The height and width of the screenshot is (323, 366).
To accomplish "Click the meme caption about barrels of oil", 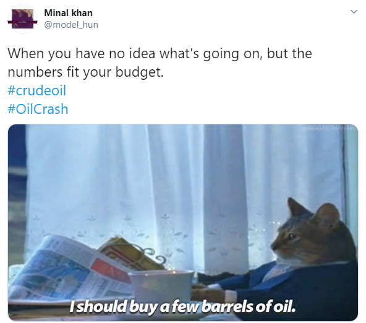I will pyautogui.click(x=182, y=307).
